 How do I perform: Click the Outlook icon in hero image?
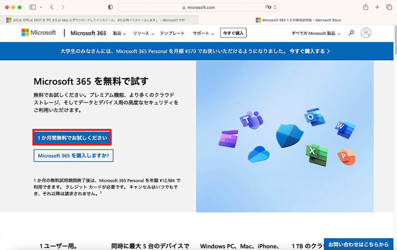click(x=315, y=117)
